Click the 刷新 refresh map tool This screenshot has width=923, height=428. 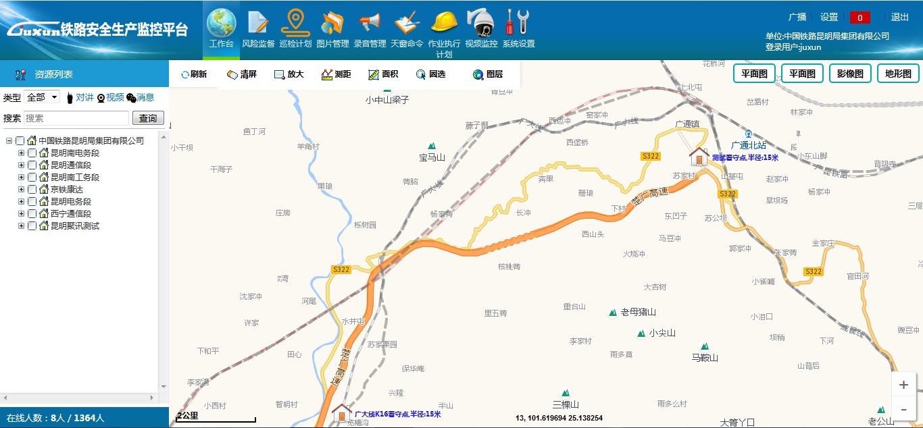[193, 74]
